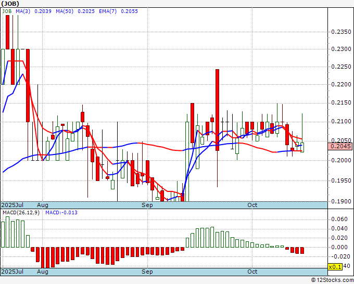Click the 2025Jul label on MACD axis
Viewport: 354px width, 284px height.
point(12,272)
